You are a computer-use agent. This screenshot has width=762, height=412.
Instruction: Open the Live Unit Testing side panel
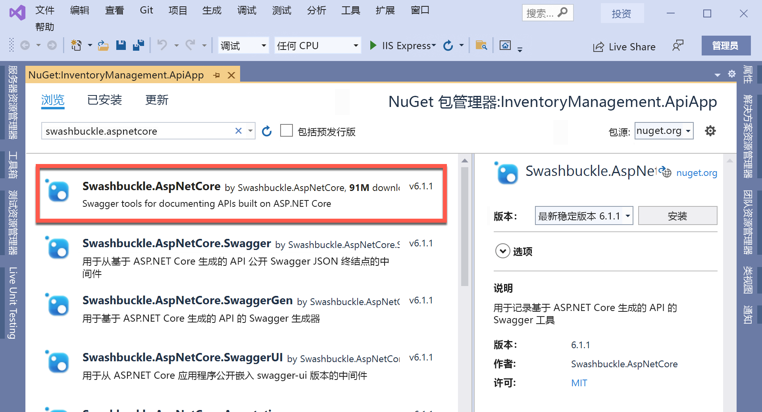click(13, 303)
